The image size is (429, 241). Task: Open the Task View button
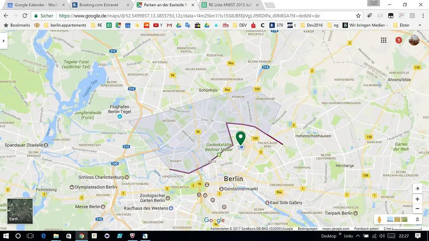(30, 236)
